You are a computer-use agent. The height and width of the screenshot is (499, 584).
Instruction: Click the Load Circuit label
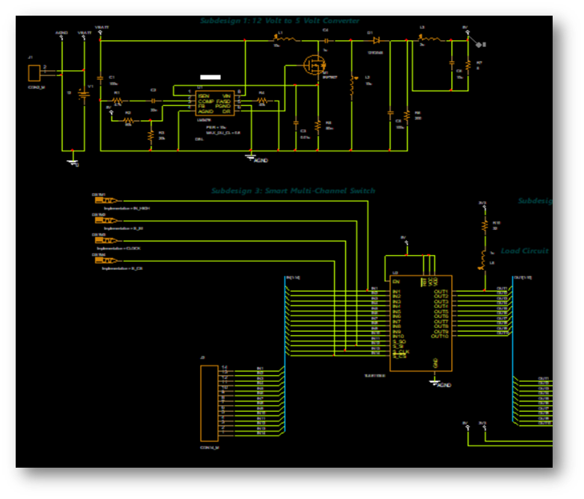pyautogui.click(x=524, y=251)
